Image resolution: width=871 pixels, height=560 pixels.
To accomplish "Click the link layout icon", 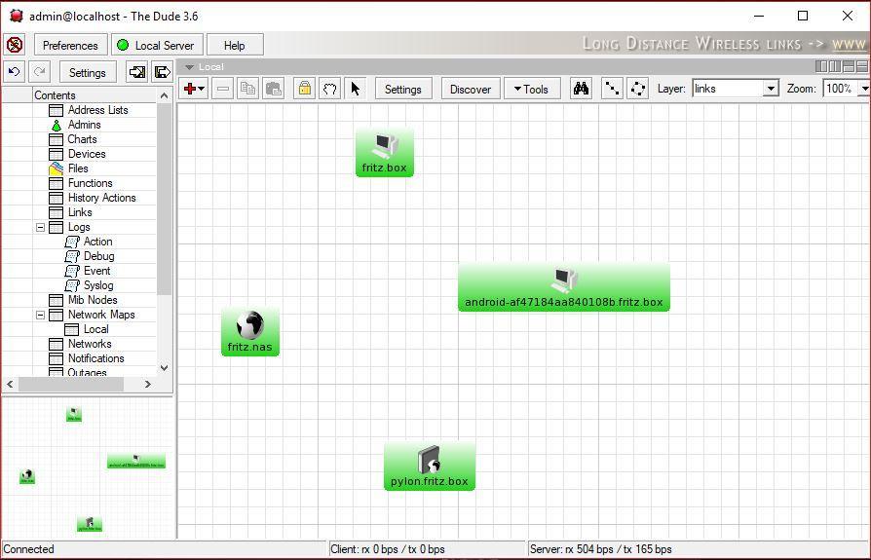I will (612, 89).
